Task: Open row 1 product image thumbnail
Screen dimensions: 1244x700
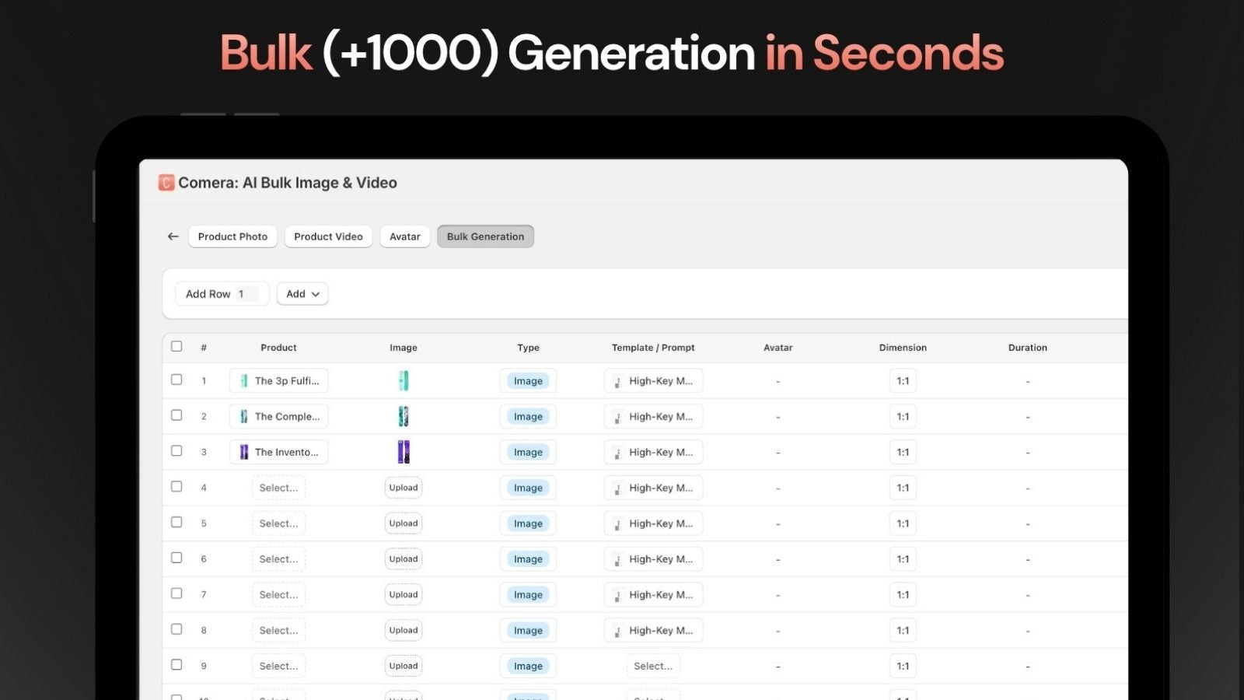Action: point(404,380)
